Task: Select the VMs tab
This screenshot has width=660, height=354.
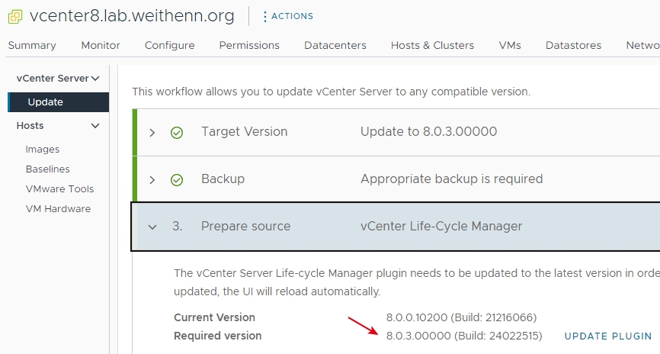Action: 510,45
